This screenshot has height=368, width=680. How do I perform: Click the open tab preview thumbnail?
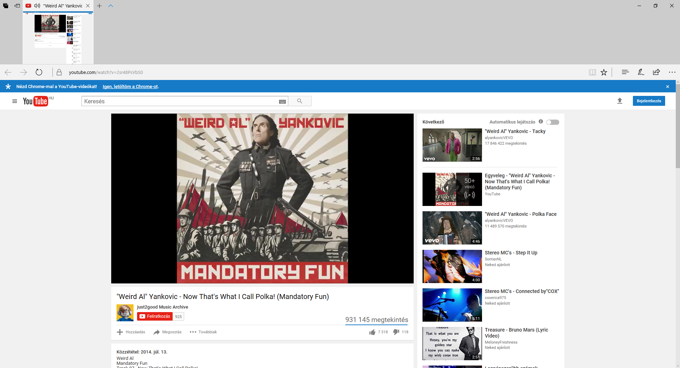click(58, 38)
